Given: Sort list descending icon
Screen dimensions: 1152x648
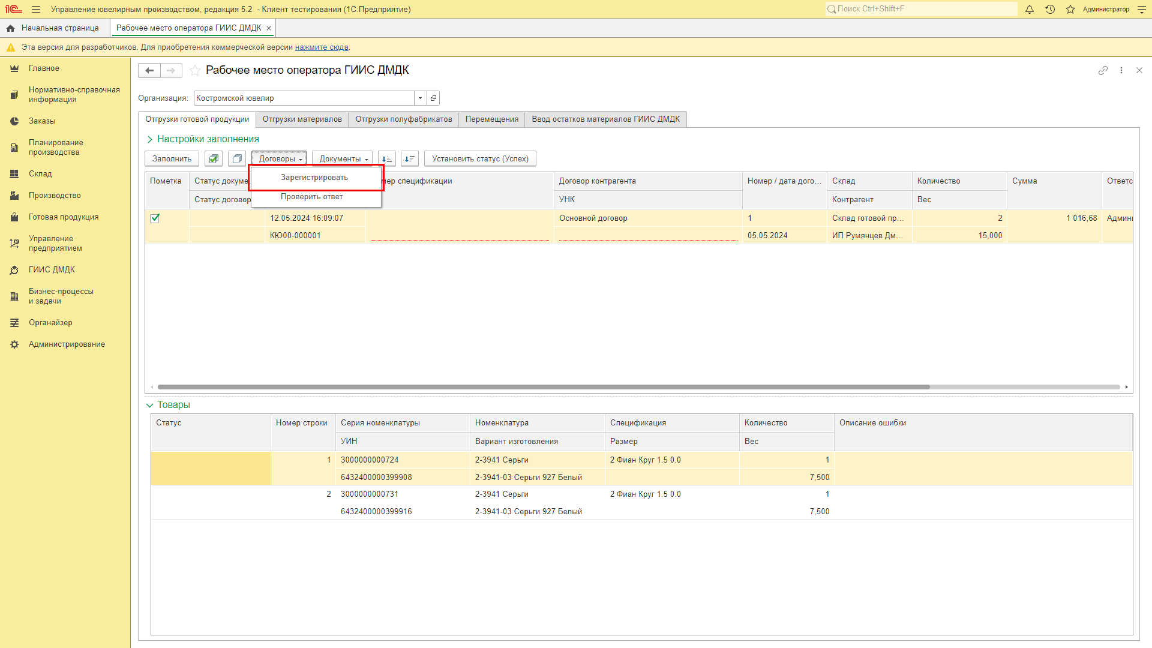Looking at the screenshot, I should coord(410,159).
